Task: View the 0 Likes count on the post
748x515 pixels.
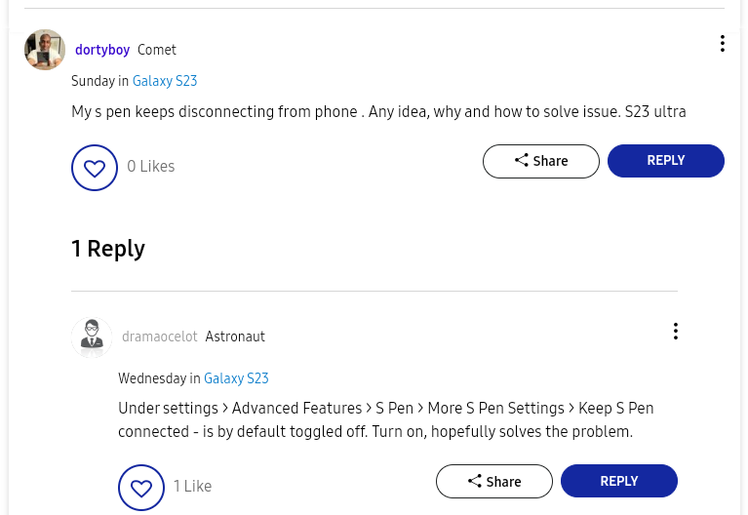Action: click(x=151, y=167)
